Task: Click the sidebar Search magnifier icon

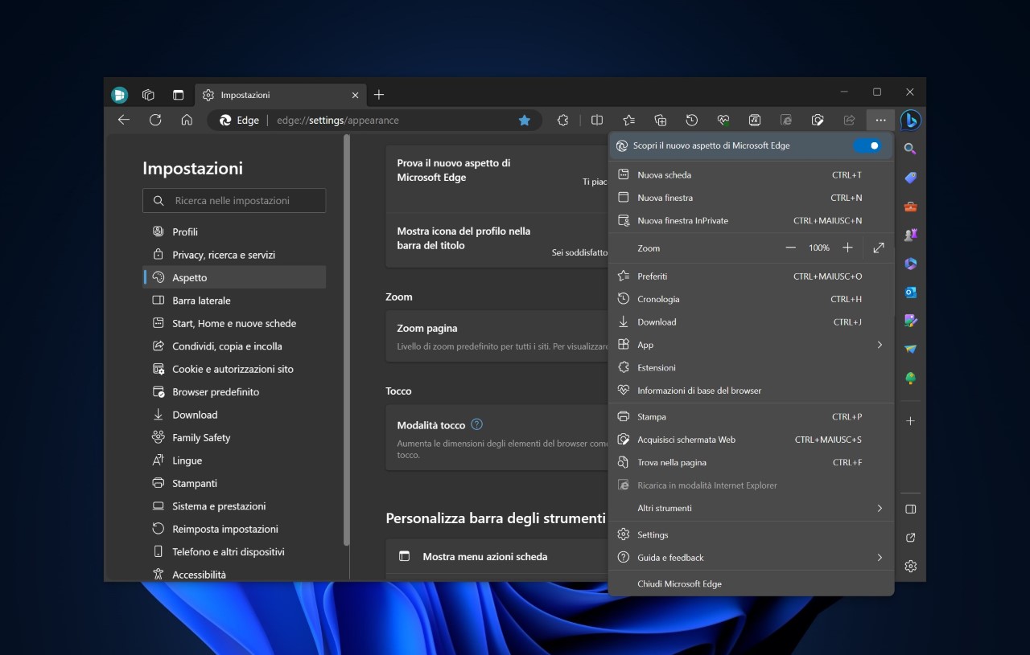Action: pos(910,149)
